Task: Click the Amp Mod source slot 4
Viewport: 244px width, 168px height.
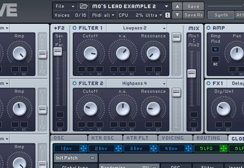Action: coord(215,49)
